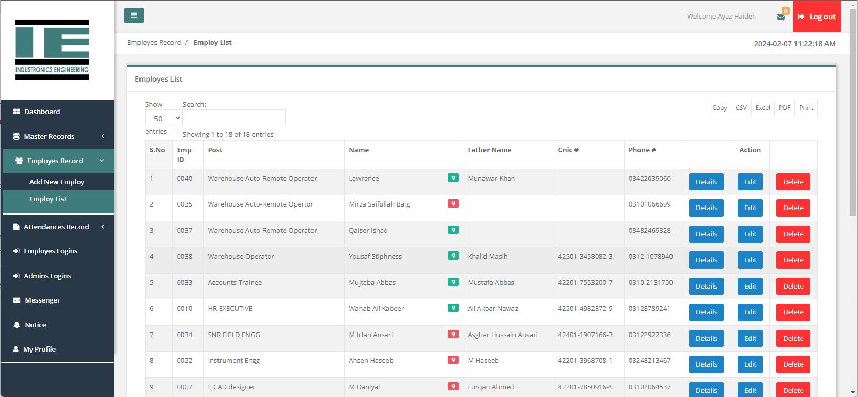Image resolution: width=858 pixels, height=397 pixels.
Task: Click the hamburger menu toggle button
Action: click(134, 15)
